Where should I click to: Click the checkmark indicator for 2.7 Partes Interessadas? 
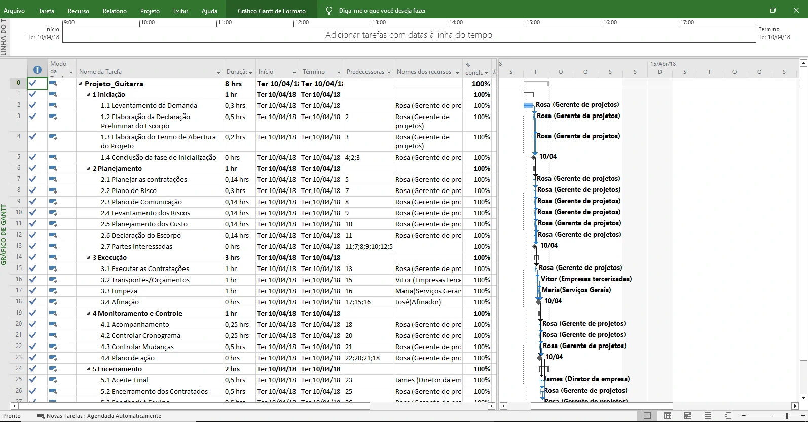click(x=33, y=246)
